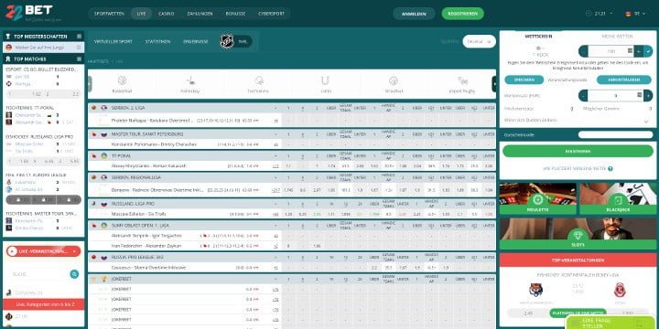Open the DE language dropdown
The width and height of the screenshot is (659, 329).
click(635, 14)
